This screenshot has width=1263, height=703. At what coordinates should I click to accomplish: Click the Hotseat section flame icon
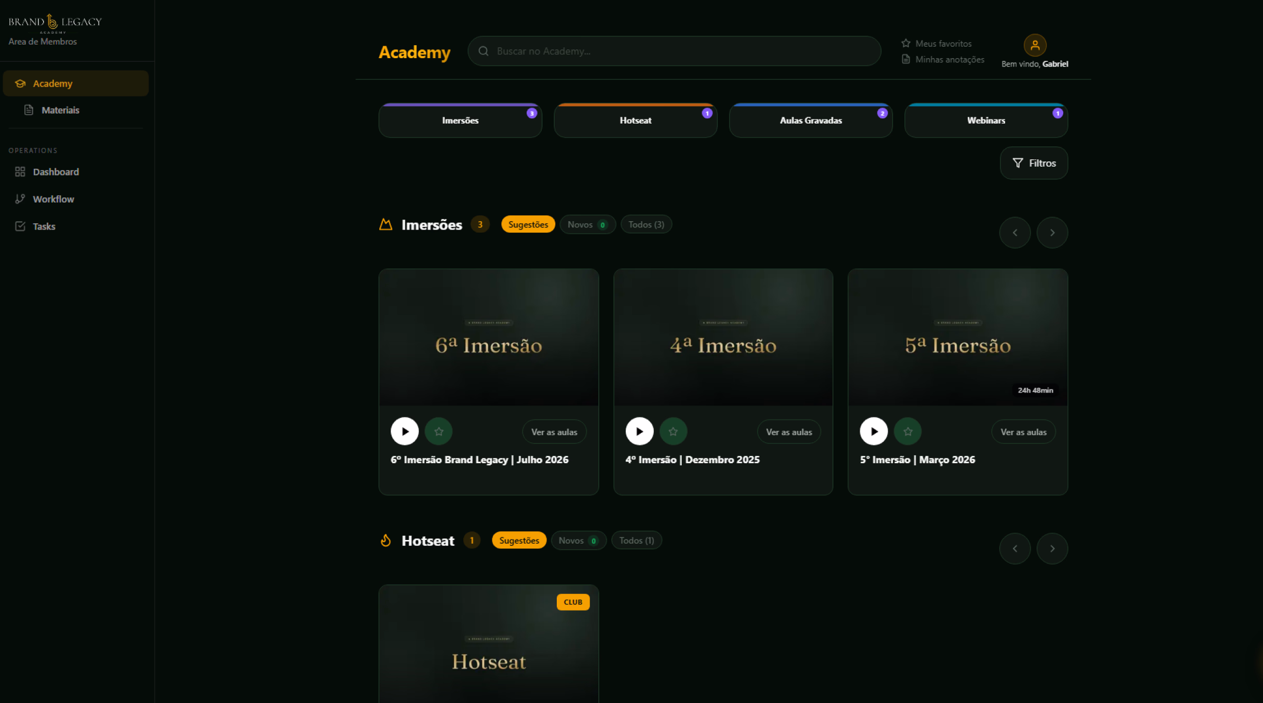pyautogui.click(x=386, y=540)
